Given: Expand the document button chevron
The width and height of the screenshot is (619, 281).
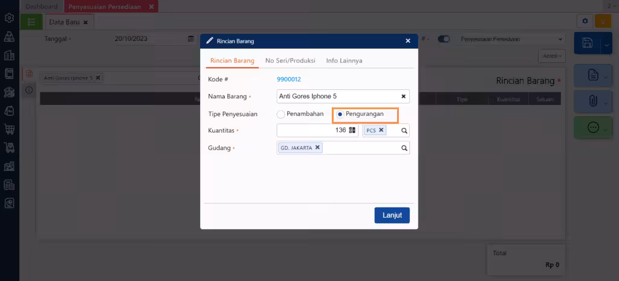Looking at the screenshot, I should pyautogui.click(x=606, y=77).
